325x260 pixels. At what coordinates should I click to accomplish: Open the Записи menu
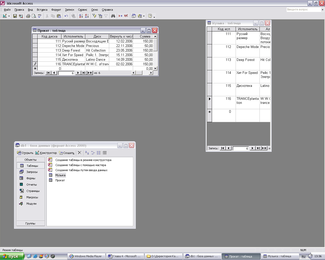click(x=69, y=10)
